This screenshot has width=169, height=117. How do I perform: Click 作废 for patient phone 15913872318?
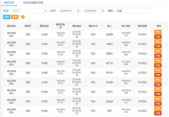click(x=158, y=113)
